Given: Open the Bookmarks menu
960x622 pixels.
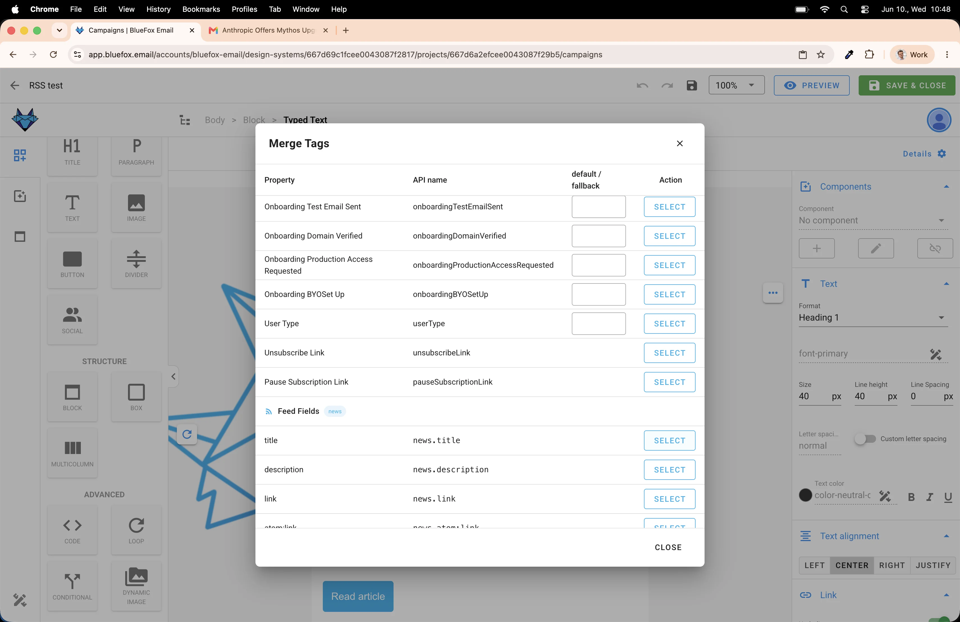Looking at the screenshot, I should pyautogui.click(x=201, y=9).
